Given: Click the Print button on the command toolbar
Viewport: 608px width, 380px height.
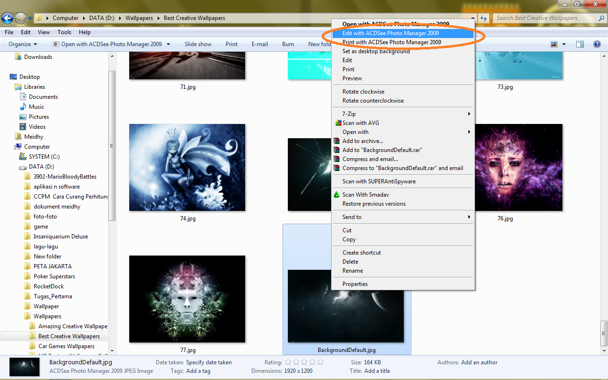Looking at the screenshot, I should [232, 44].
